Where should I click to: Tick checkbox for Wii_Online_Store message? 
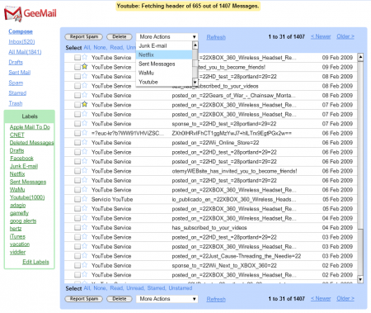point(77,143)
